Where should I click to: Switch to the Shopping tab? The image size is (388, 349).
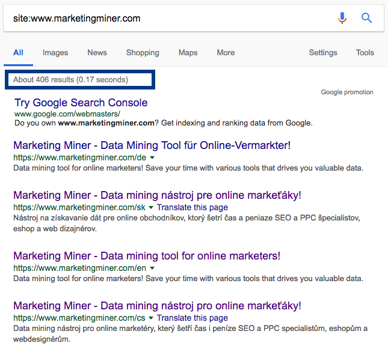click(x=143, y=53)
